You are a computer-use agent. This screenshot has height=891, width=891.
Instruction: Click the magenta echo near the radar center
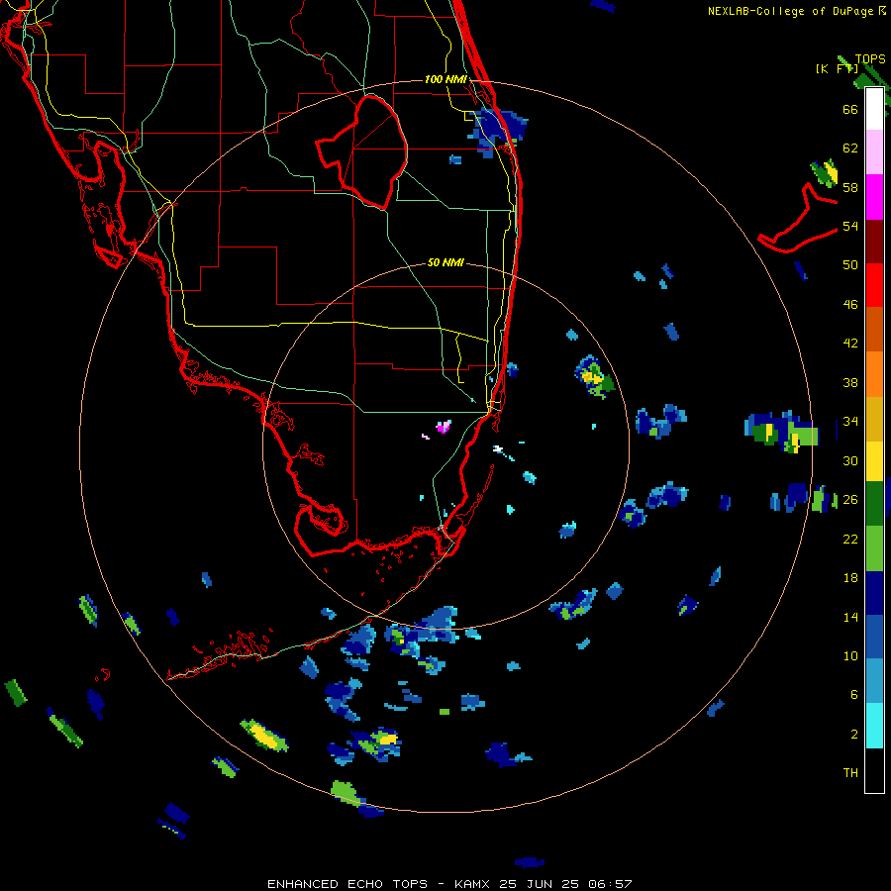pos(444,427)
